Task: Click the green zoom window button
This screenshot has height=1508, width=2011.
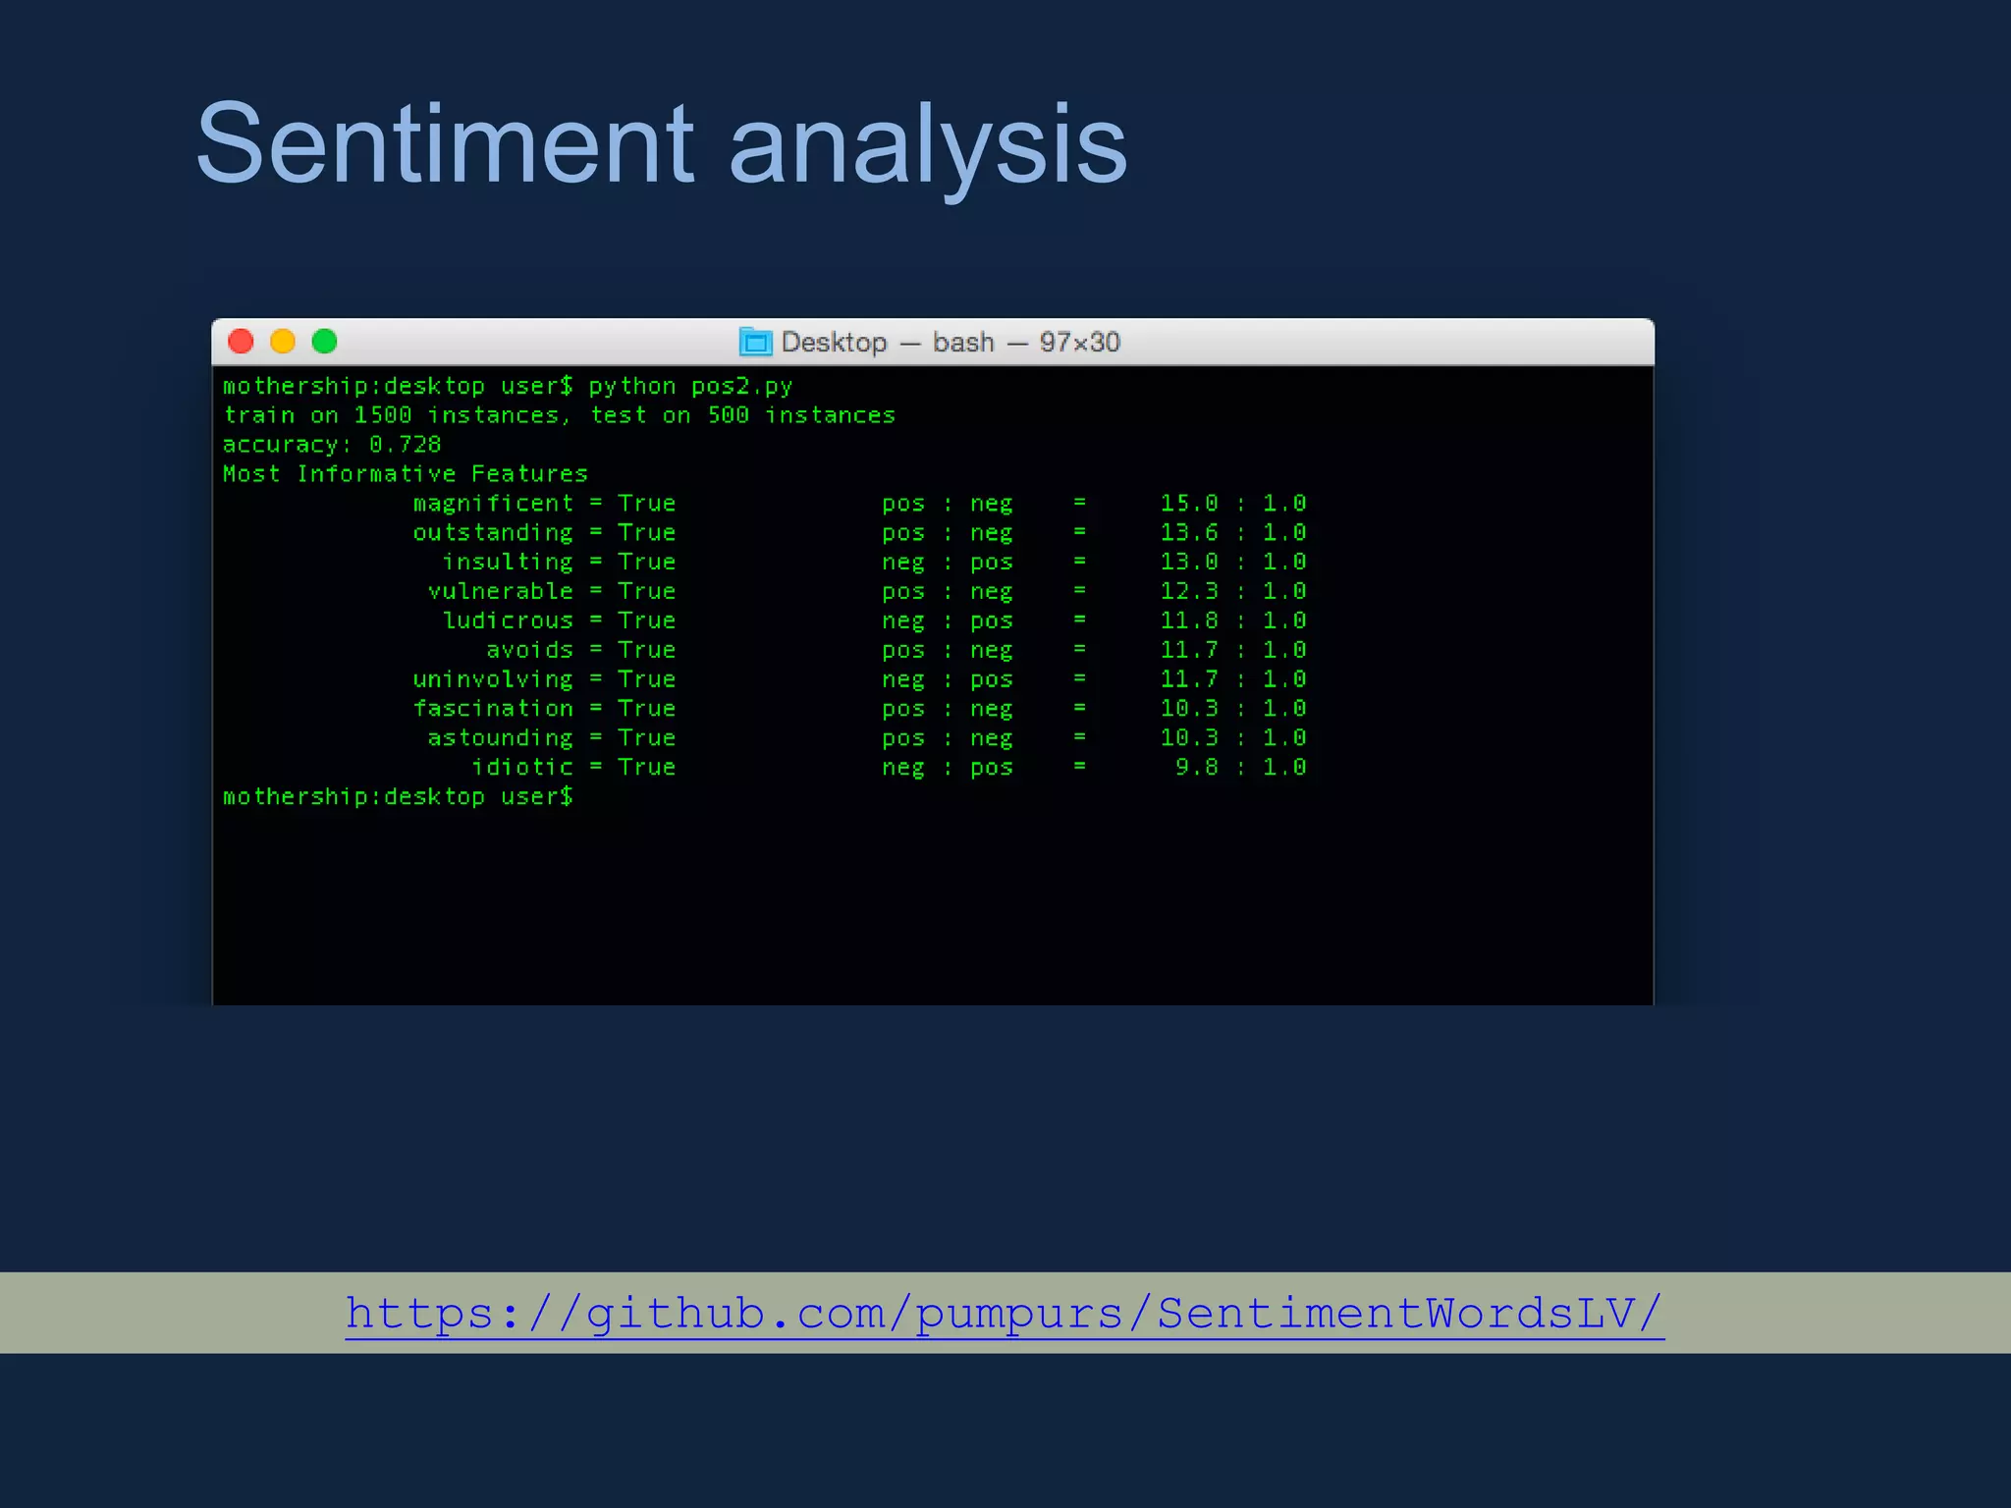Action: point(325,342)
